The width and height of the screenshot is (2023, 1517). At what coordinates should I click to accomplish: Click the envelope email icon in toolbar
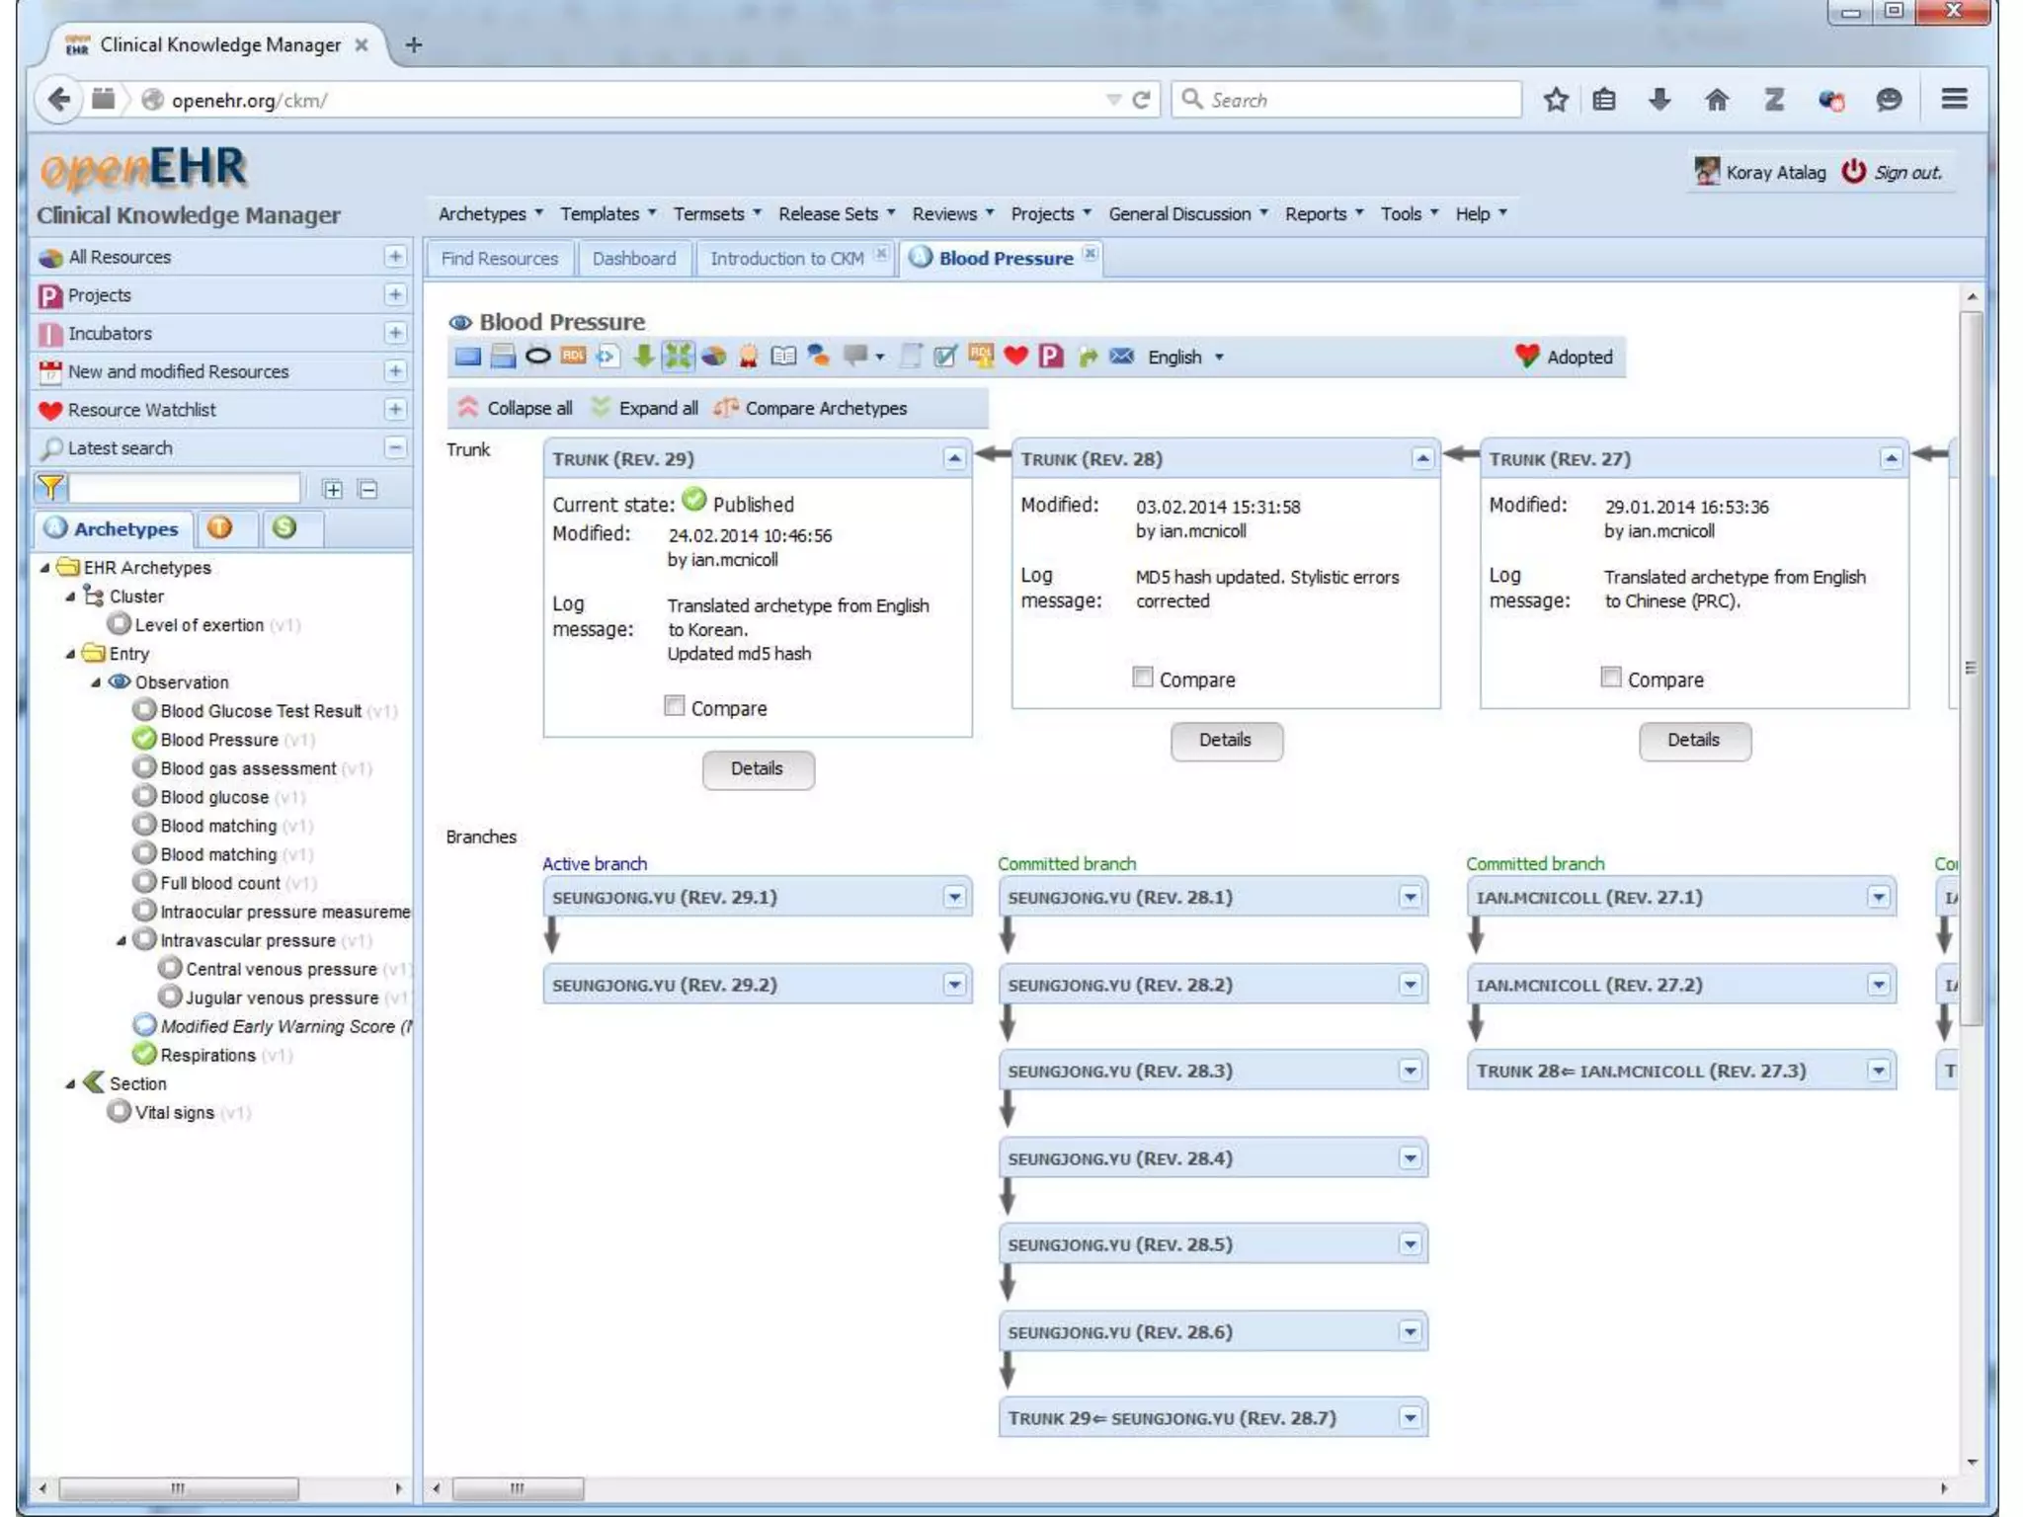(1121, 357)
